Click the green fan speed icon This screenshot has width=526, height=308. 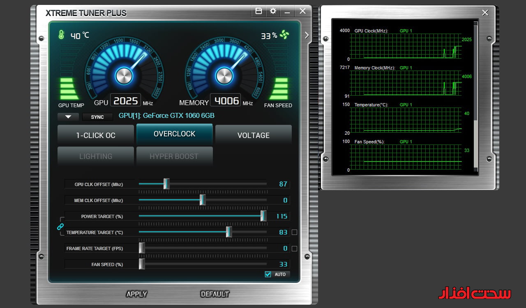click(x=284, y=35)
